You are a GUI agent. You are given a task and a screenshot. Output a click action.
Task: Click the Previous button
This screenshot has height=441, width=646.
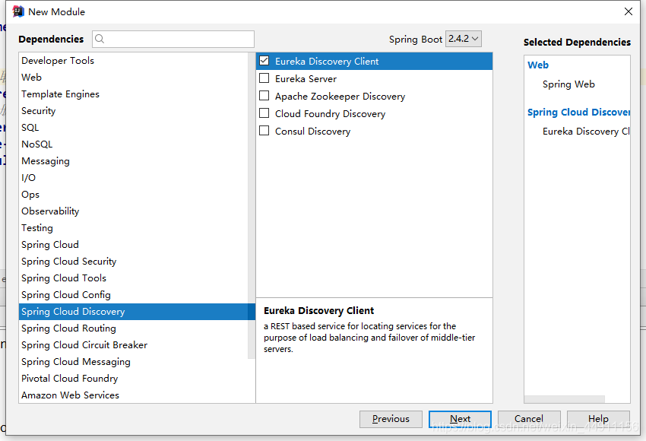coord(391,419)
